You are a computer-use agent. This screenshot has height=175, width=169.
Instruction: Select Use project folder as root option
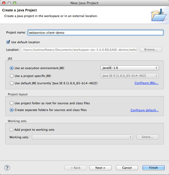coord(12,103)
